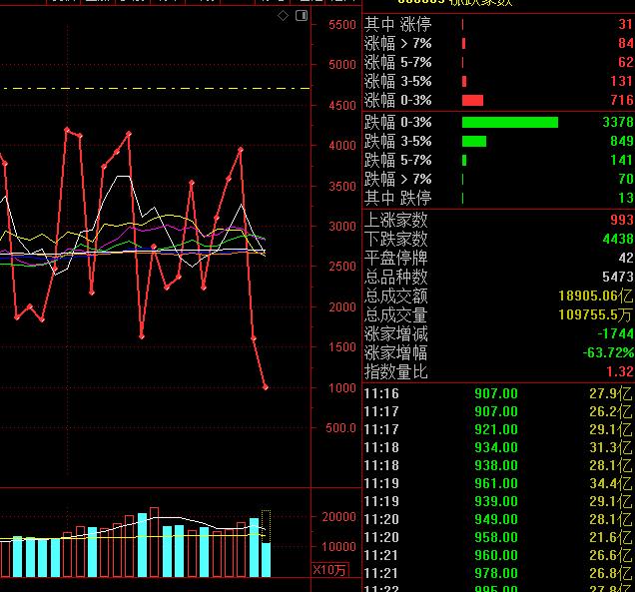Click the 960.00 tick value
Viewport: 635px width, 592px height.
click(496, 555)
